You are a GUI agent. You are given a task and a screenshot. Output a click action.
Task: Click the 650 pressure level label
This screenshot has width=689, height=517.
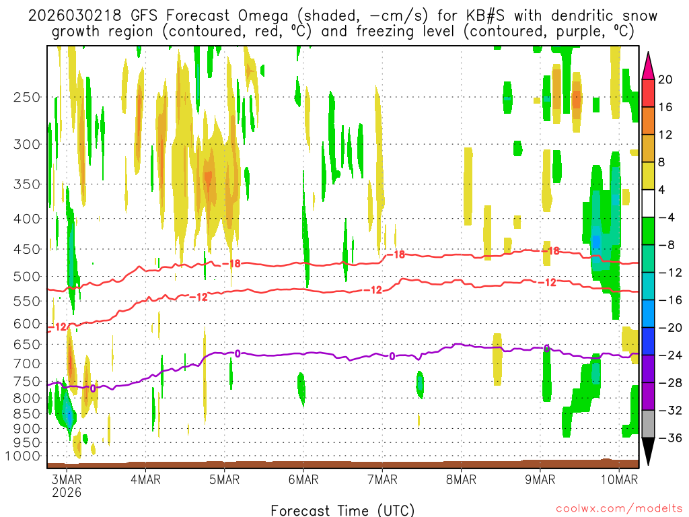(x=27, y=344)
